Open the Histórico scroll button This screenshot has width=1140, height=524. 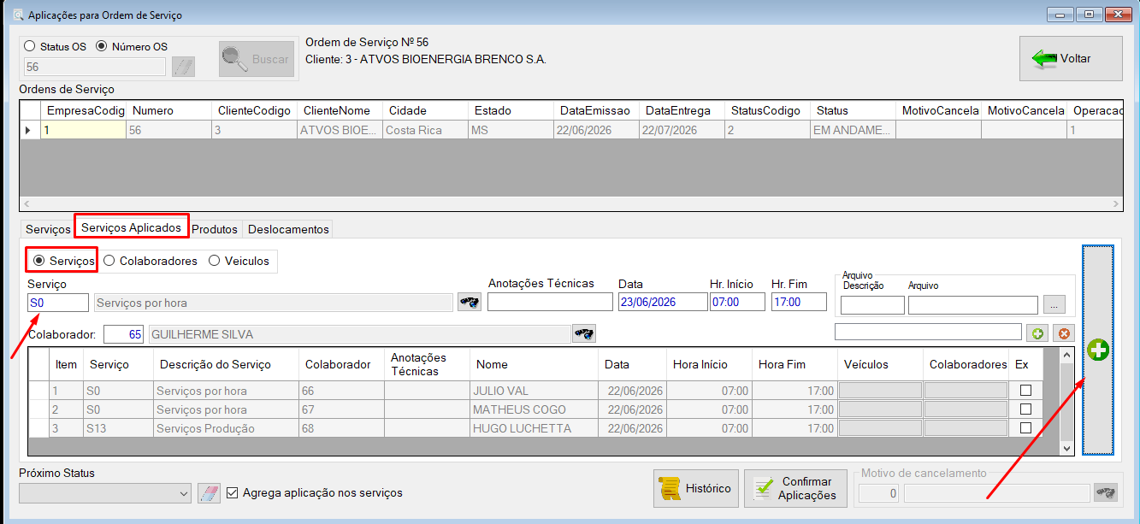695,488
